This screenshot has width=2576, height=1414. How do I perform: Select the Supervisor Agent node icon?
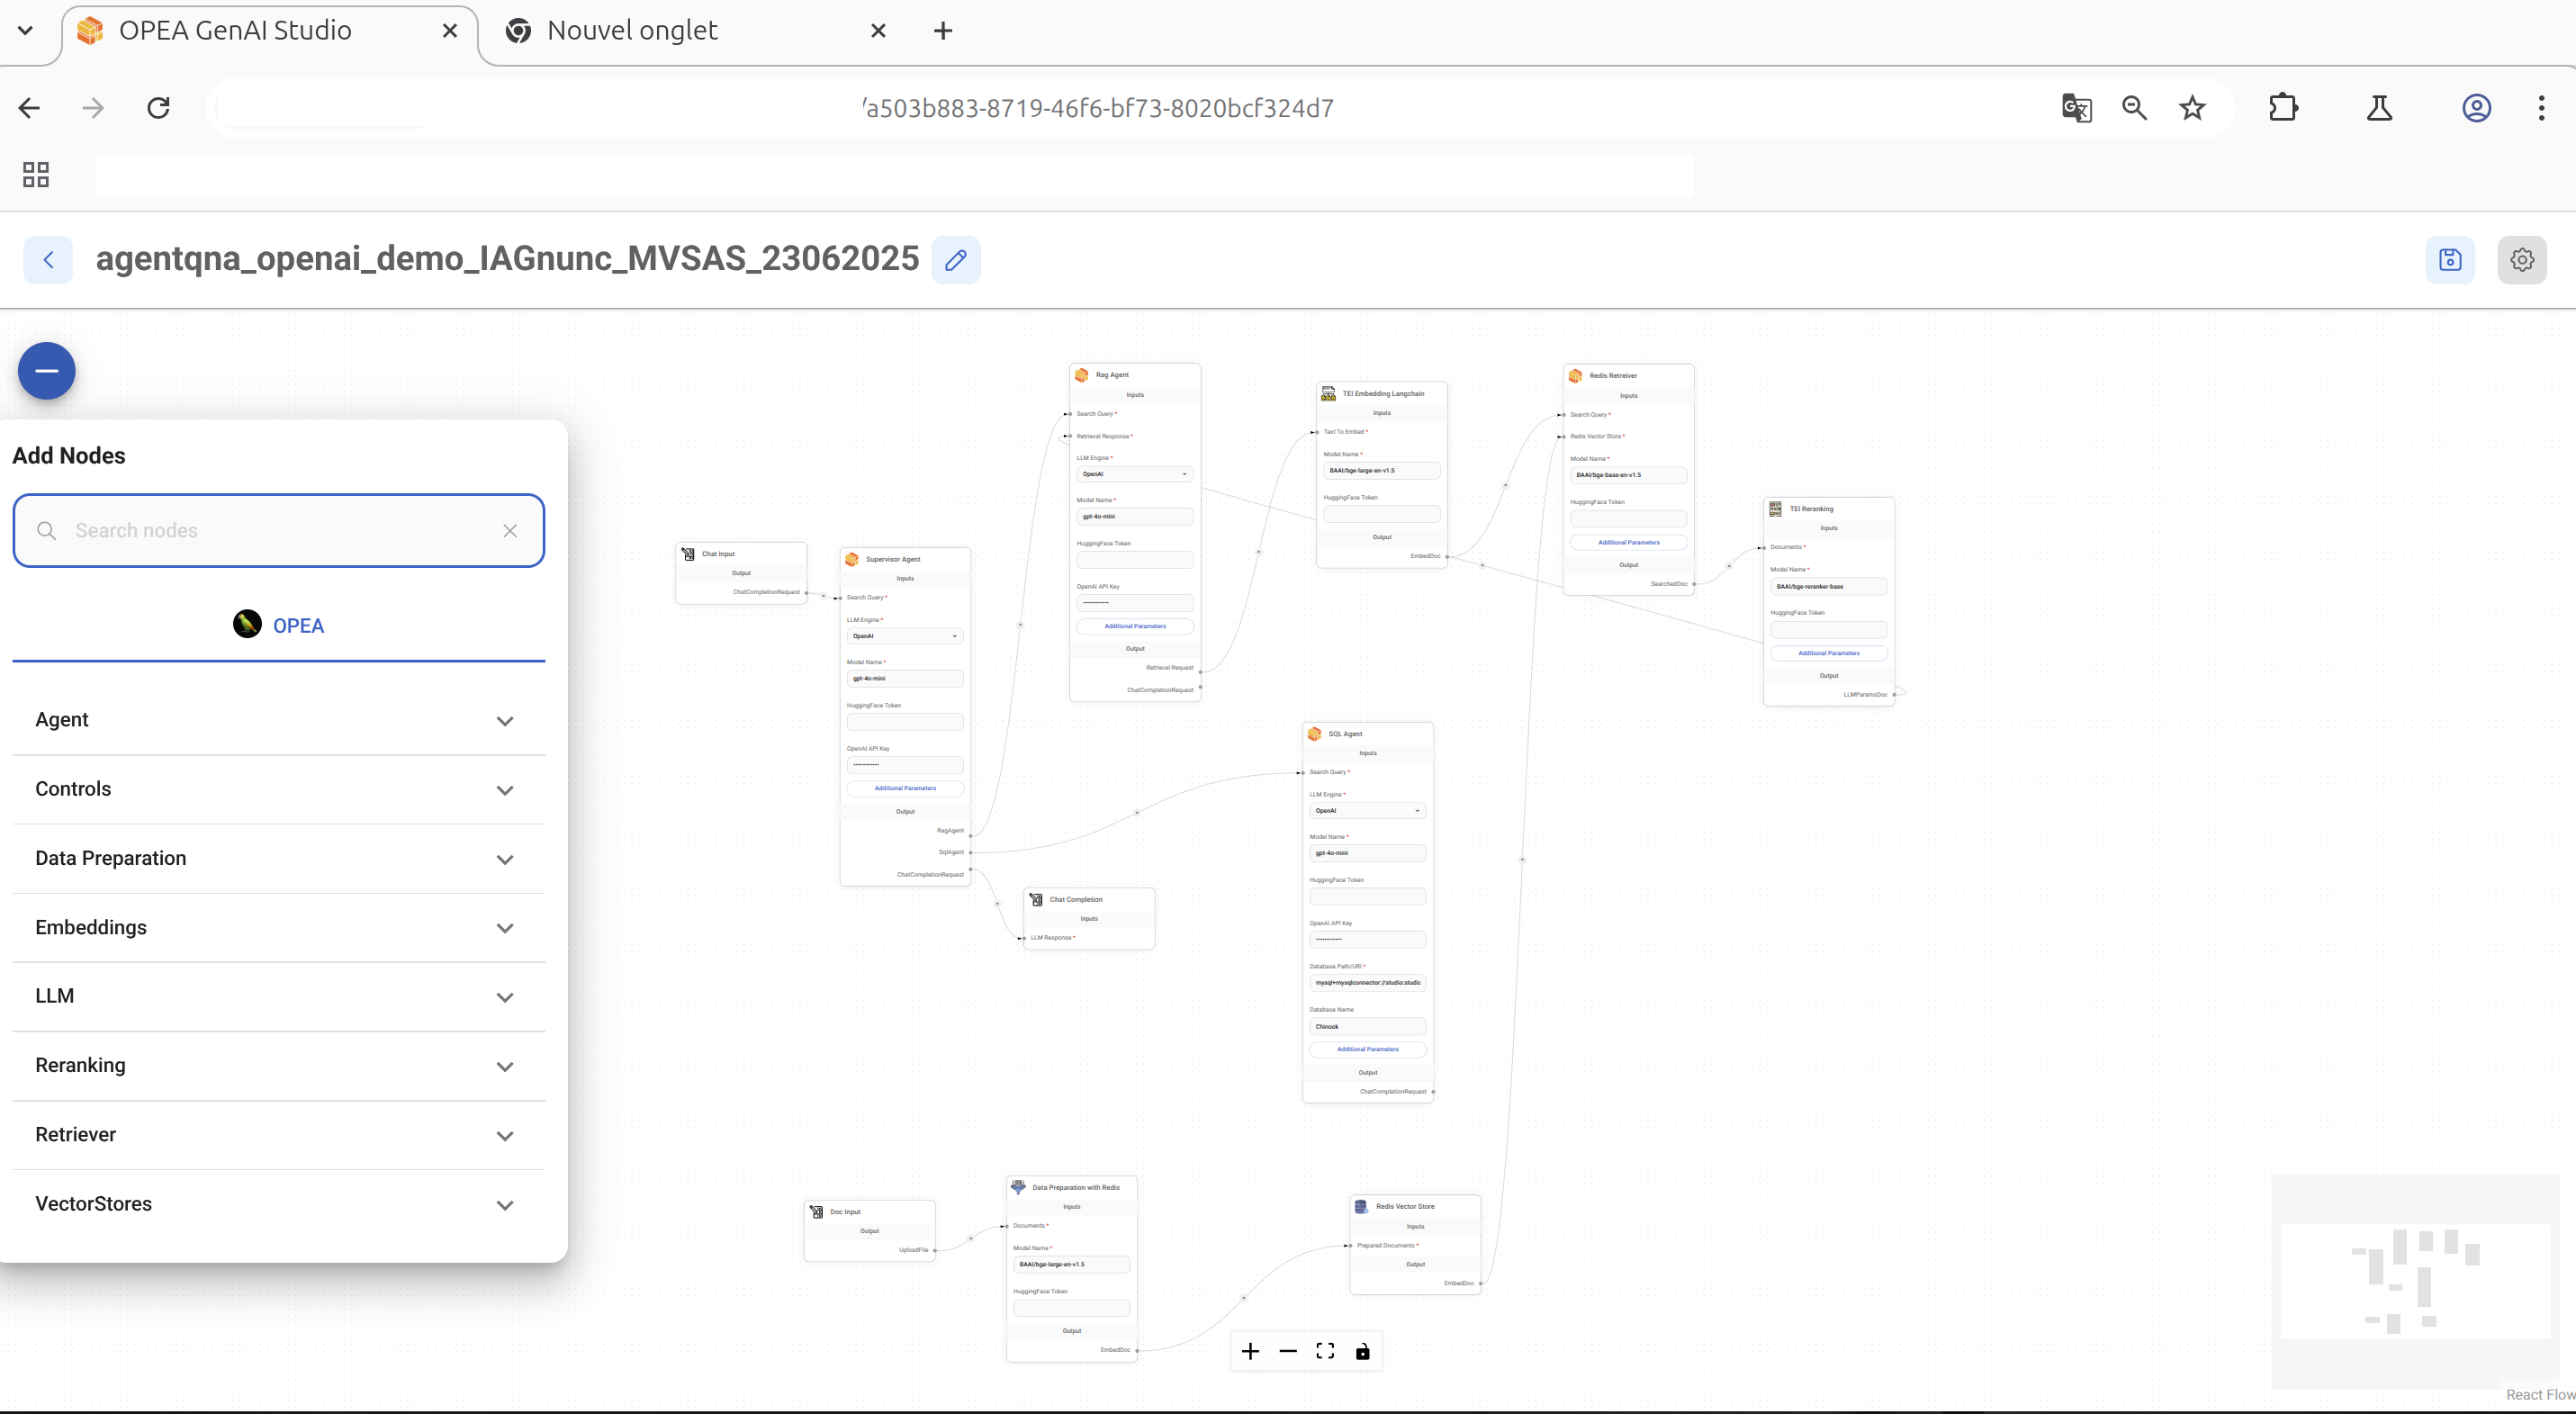(852, 559)
